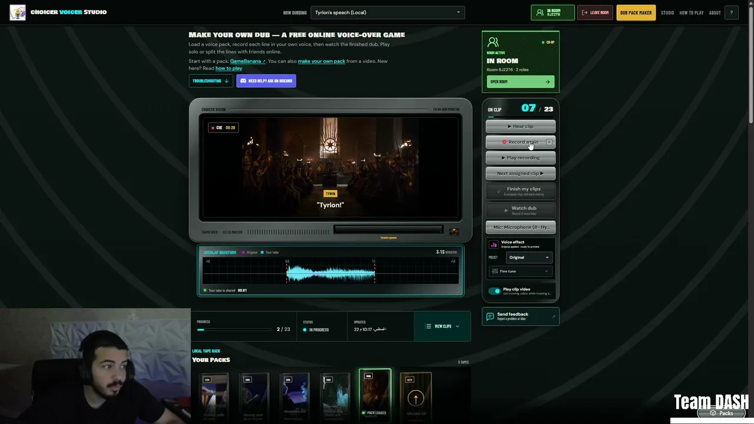754x424 pixels.
Task: Expand the Fine tune section
Action: [x=521, y=271]
